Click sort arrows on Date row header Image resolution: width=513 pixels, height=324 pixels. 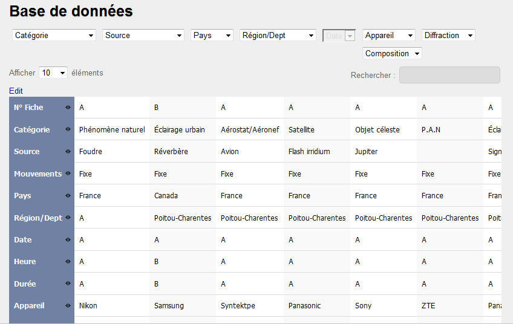pyautogui.click(x=68, y=240)
